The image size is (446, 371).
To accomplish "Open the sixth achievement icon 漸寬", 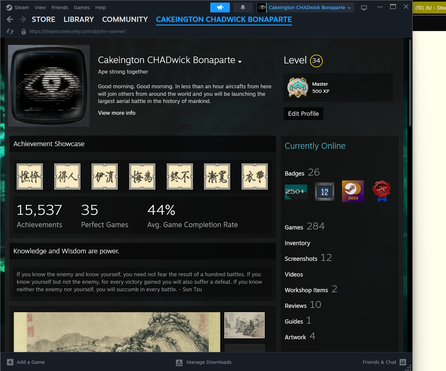I will [x=217, y=177].
